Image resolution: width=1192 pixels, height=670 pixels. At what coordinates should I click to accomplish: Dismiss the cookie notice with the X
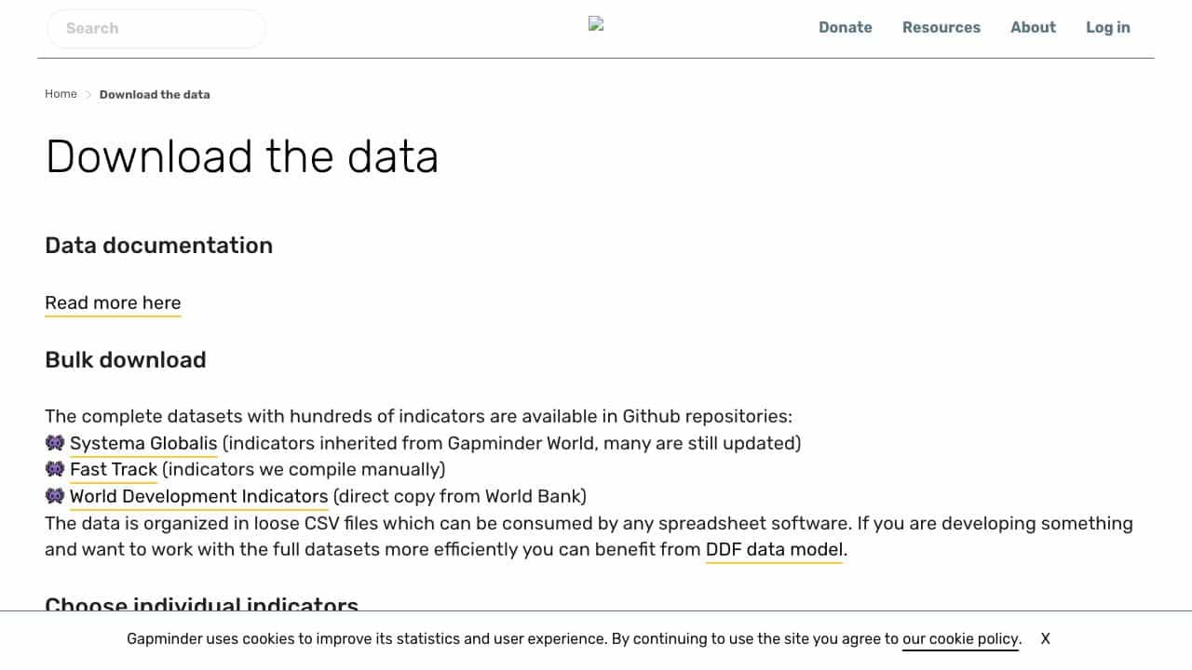(1046, 639)
